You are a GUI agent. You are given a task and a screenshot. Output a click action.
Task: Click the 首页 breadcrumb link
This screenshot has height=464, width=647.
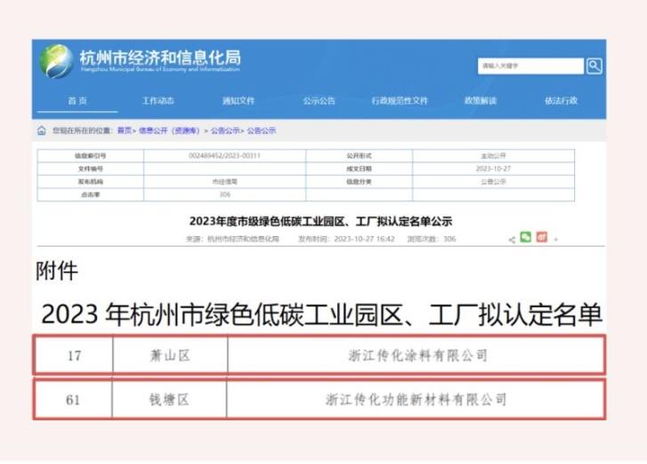(x=125, y=131)
